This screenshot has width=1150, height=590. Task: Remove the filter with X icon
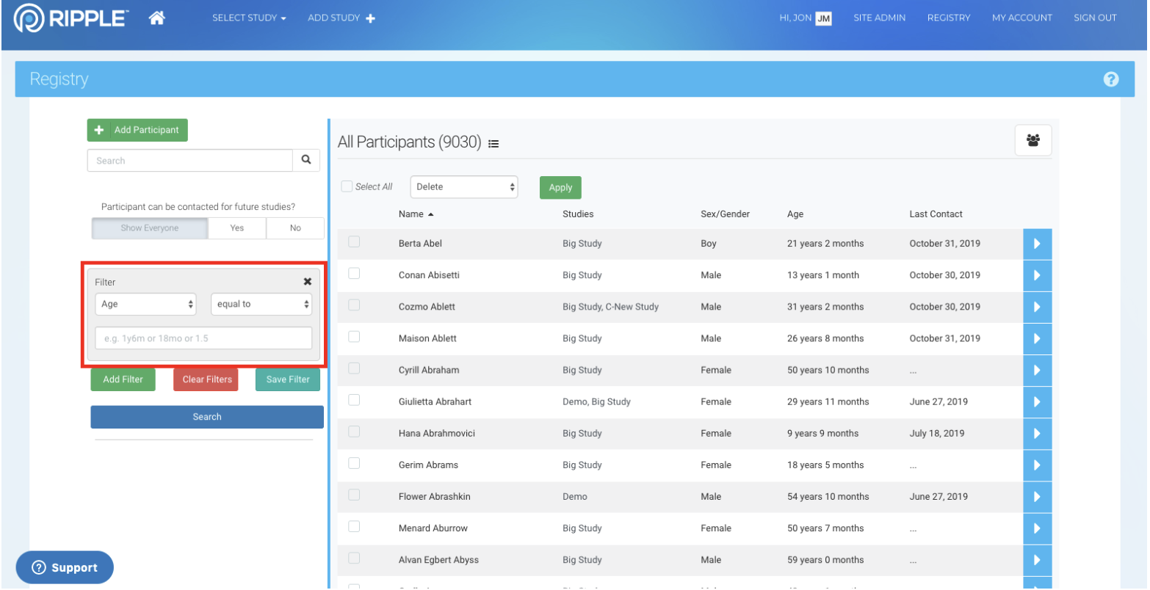pyautogui.click(x=307, y=282)
